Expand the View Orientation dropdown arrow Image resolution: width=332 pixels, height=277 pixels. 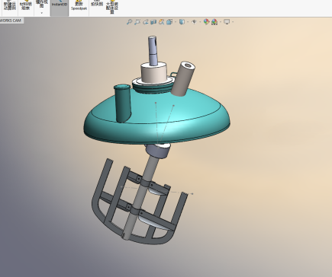click(x=176, y=22)
